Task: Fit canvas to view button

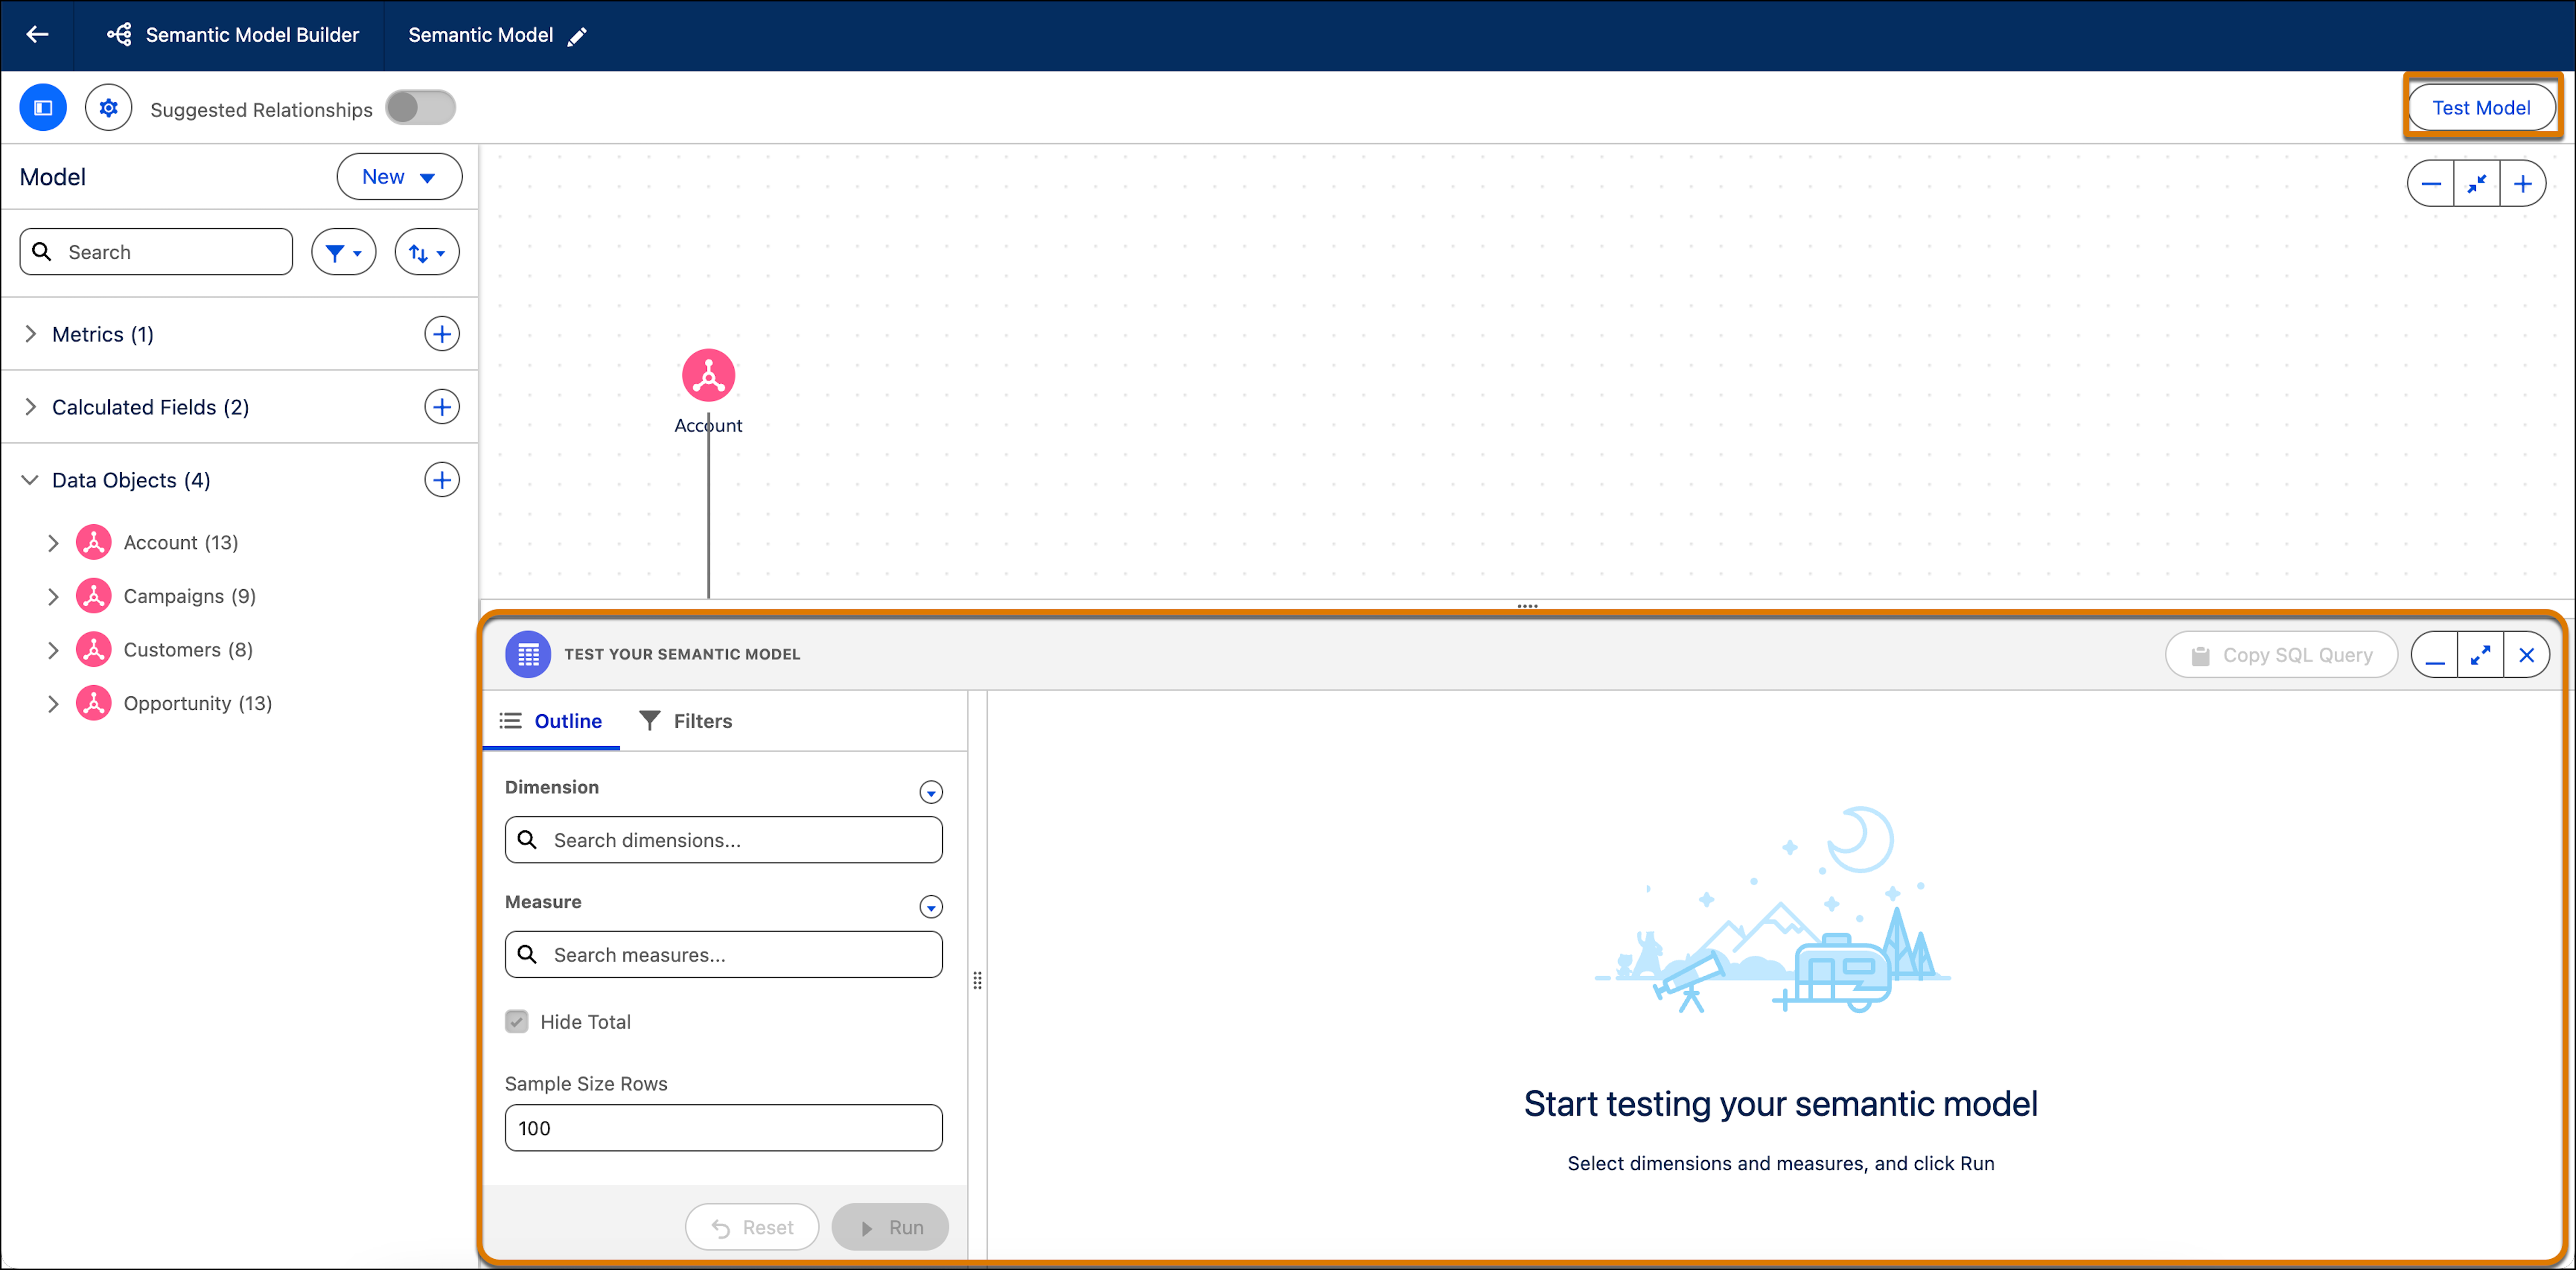Action: [x=2477, y=184]
